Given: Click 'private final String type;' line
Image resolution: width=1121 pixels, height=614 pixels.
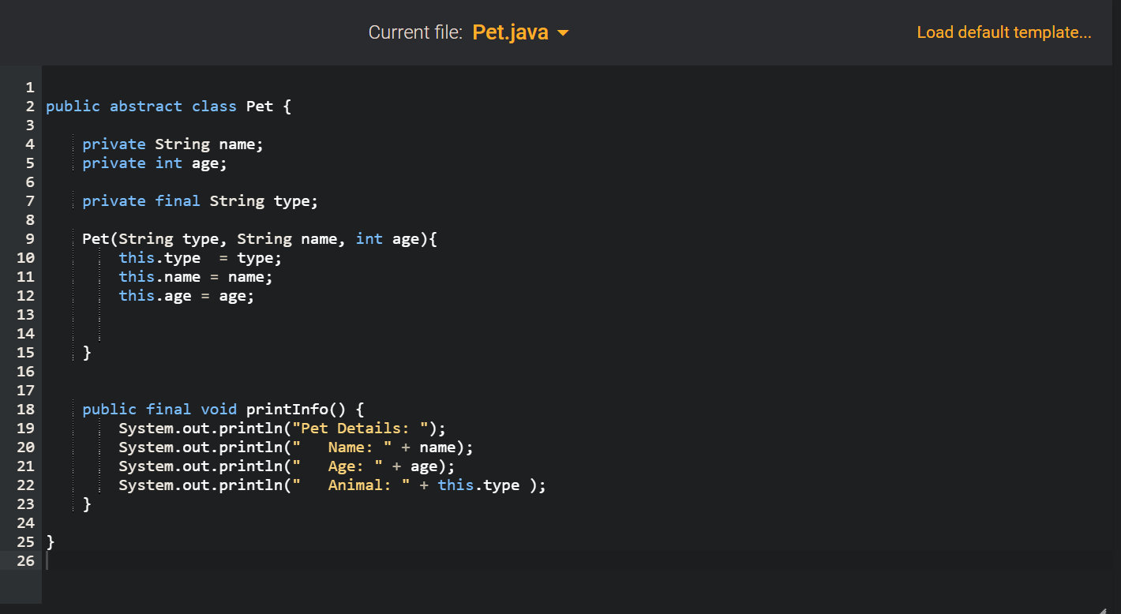Looking at the screenshot, I should point(200,200).
